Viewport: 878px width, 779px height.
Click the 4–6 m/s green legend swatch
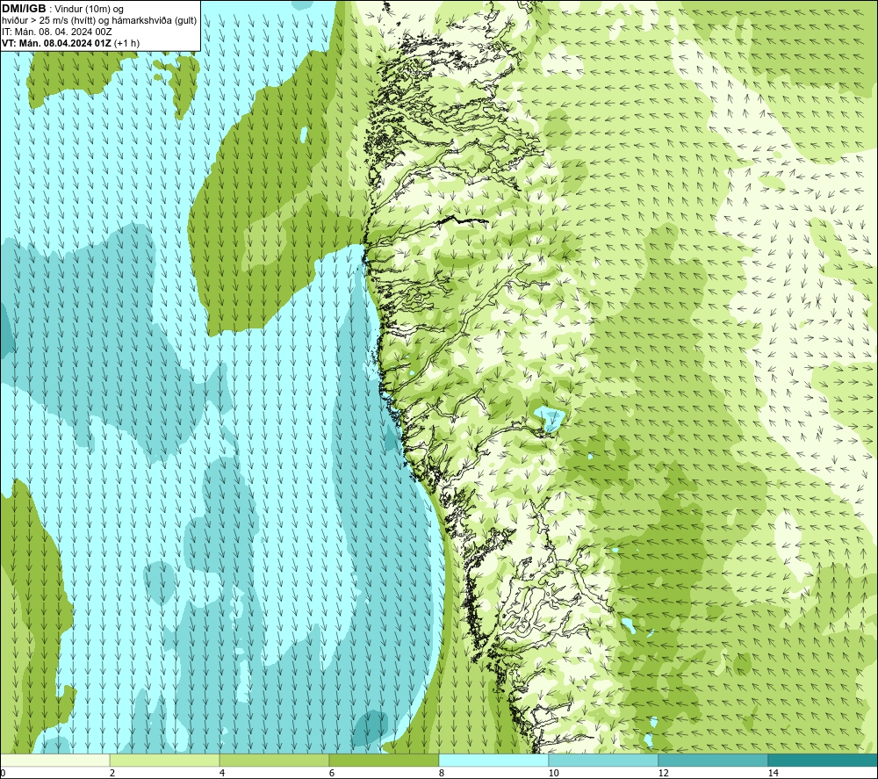274,760
